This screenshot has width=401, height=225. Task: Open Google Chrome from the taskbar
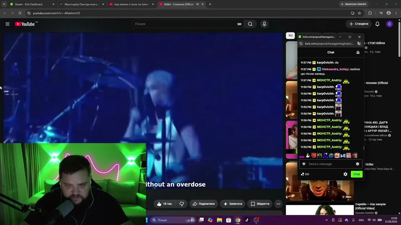pos(238,220)
